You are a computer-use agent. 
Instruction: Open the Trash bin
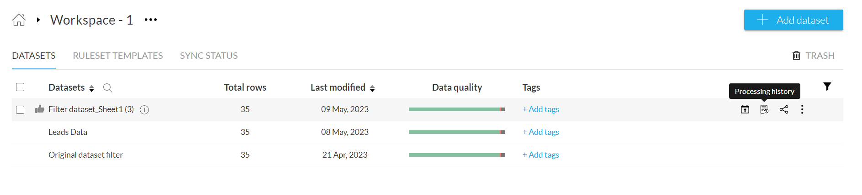813,56
